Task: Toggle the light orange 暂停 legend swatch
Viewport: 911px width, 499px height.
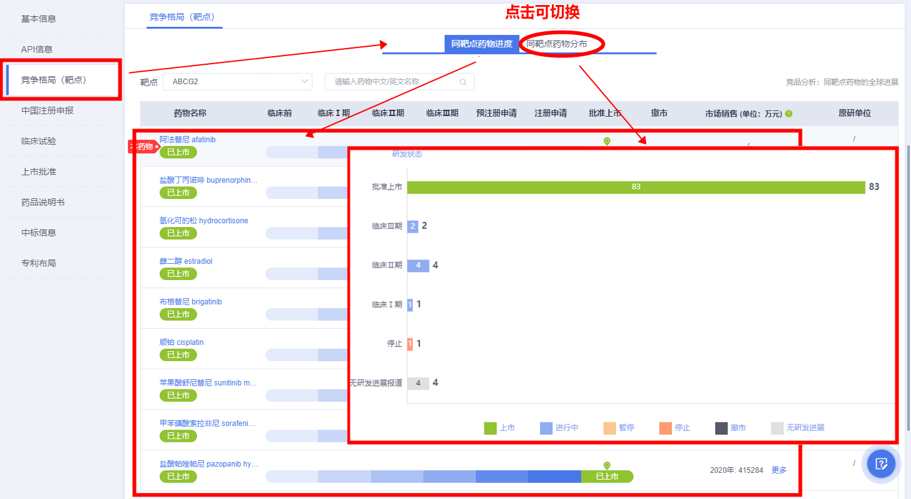Action: pos(610,428)
